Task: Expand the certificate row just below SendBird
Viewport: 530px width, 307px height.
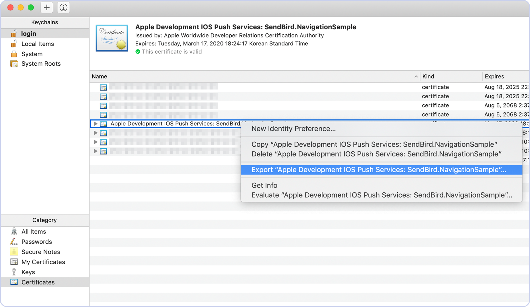Action: pyautogui.click(x=95, y=133)
